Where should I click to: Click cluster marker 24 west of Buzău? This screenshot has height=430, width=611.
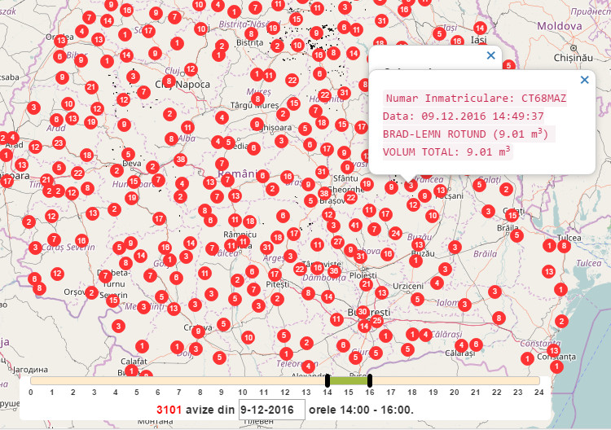395,233
